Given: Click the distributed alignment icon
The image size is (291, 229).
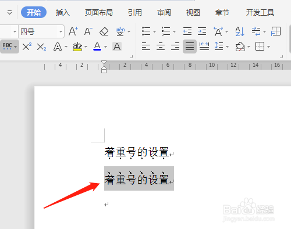Looking at the screenshot, I should [x=204, y=46].
